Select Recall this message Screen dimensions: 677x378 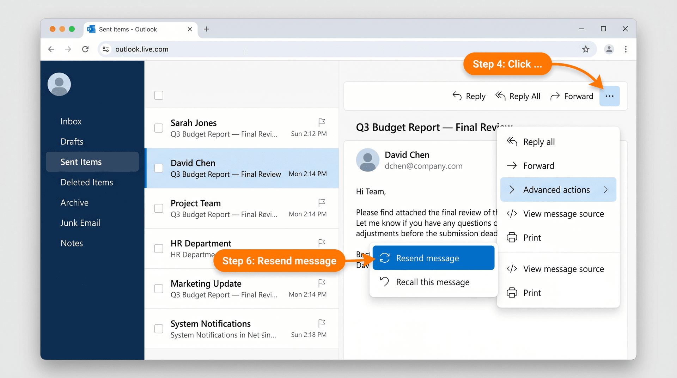433,282
